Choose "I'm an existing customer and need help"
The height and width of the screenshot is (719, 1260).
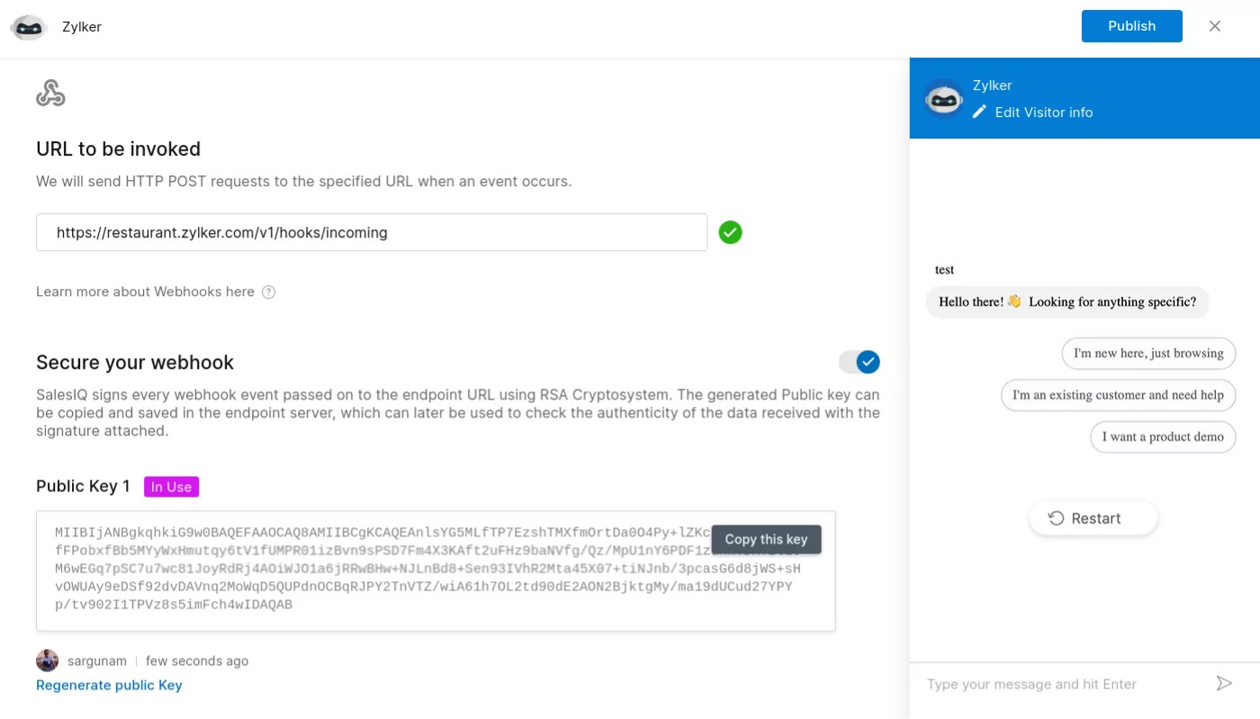pos(1118,394)
